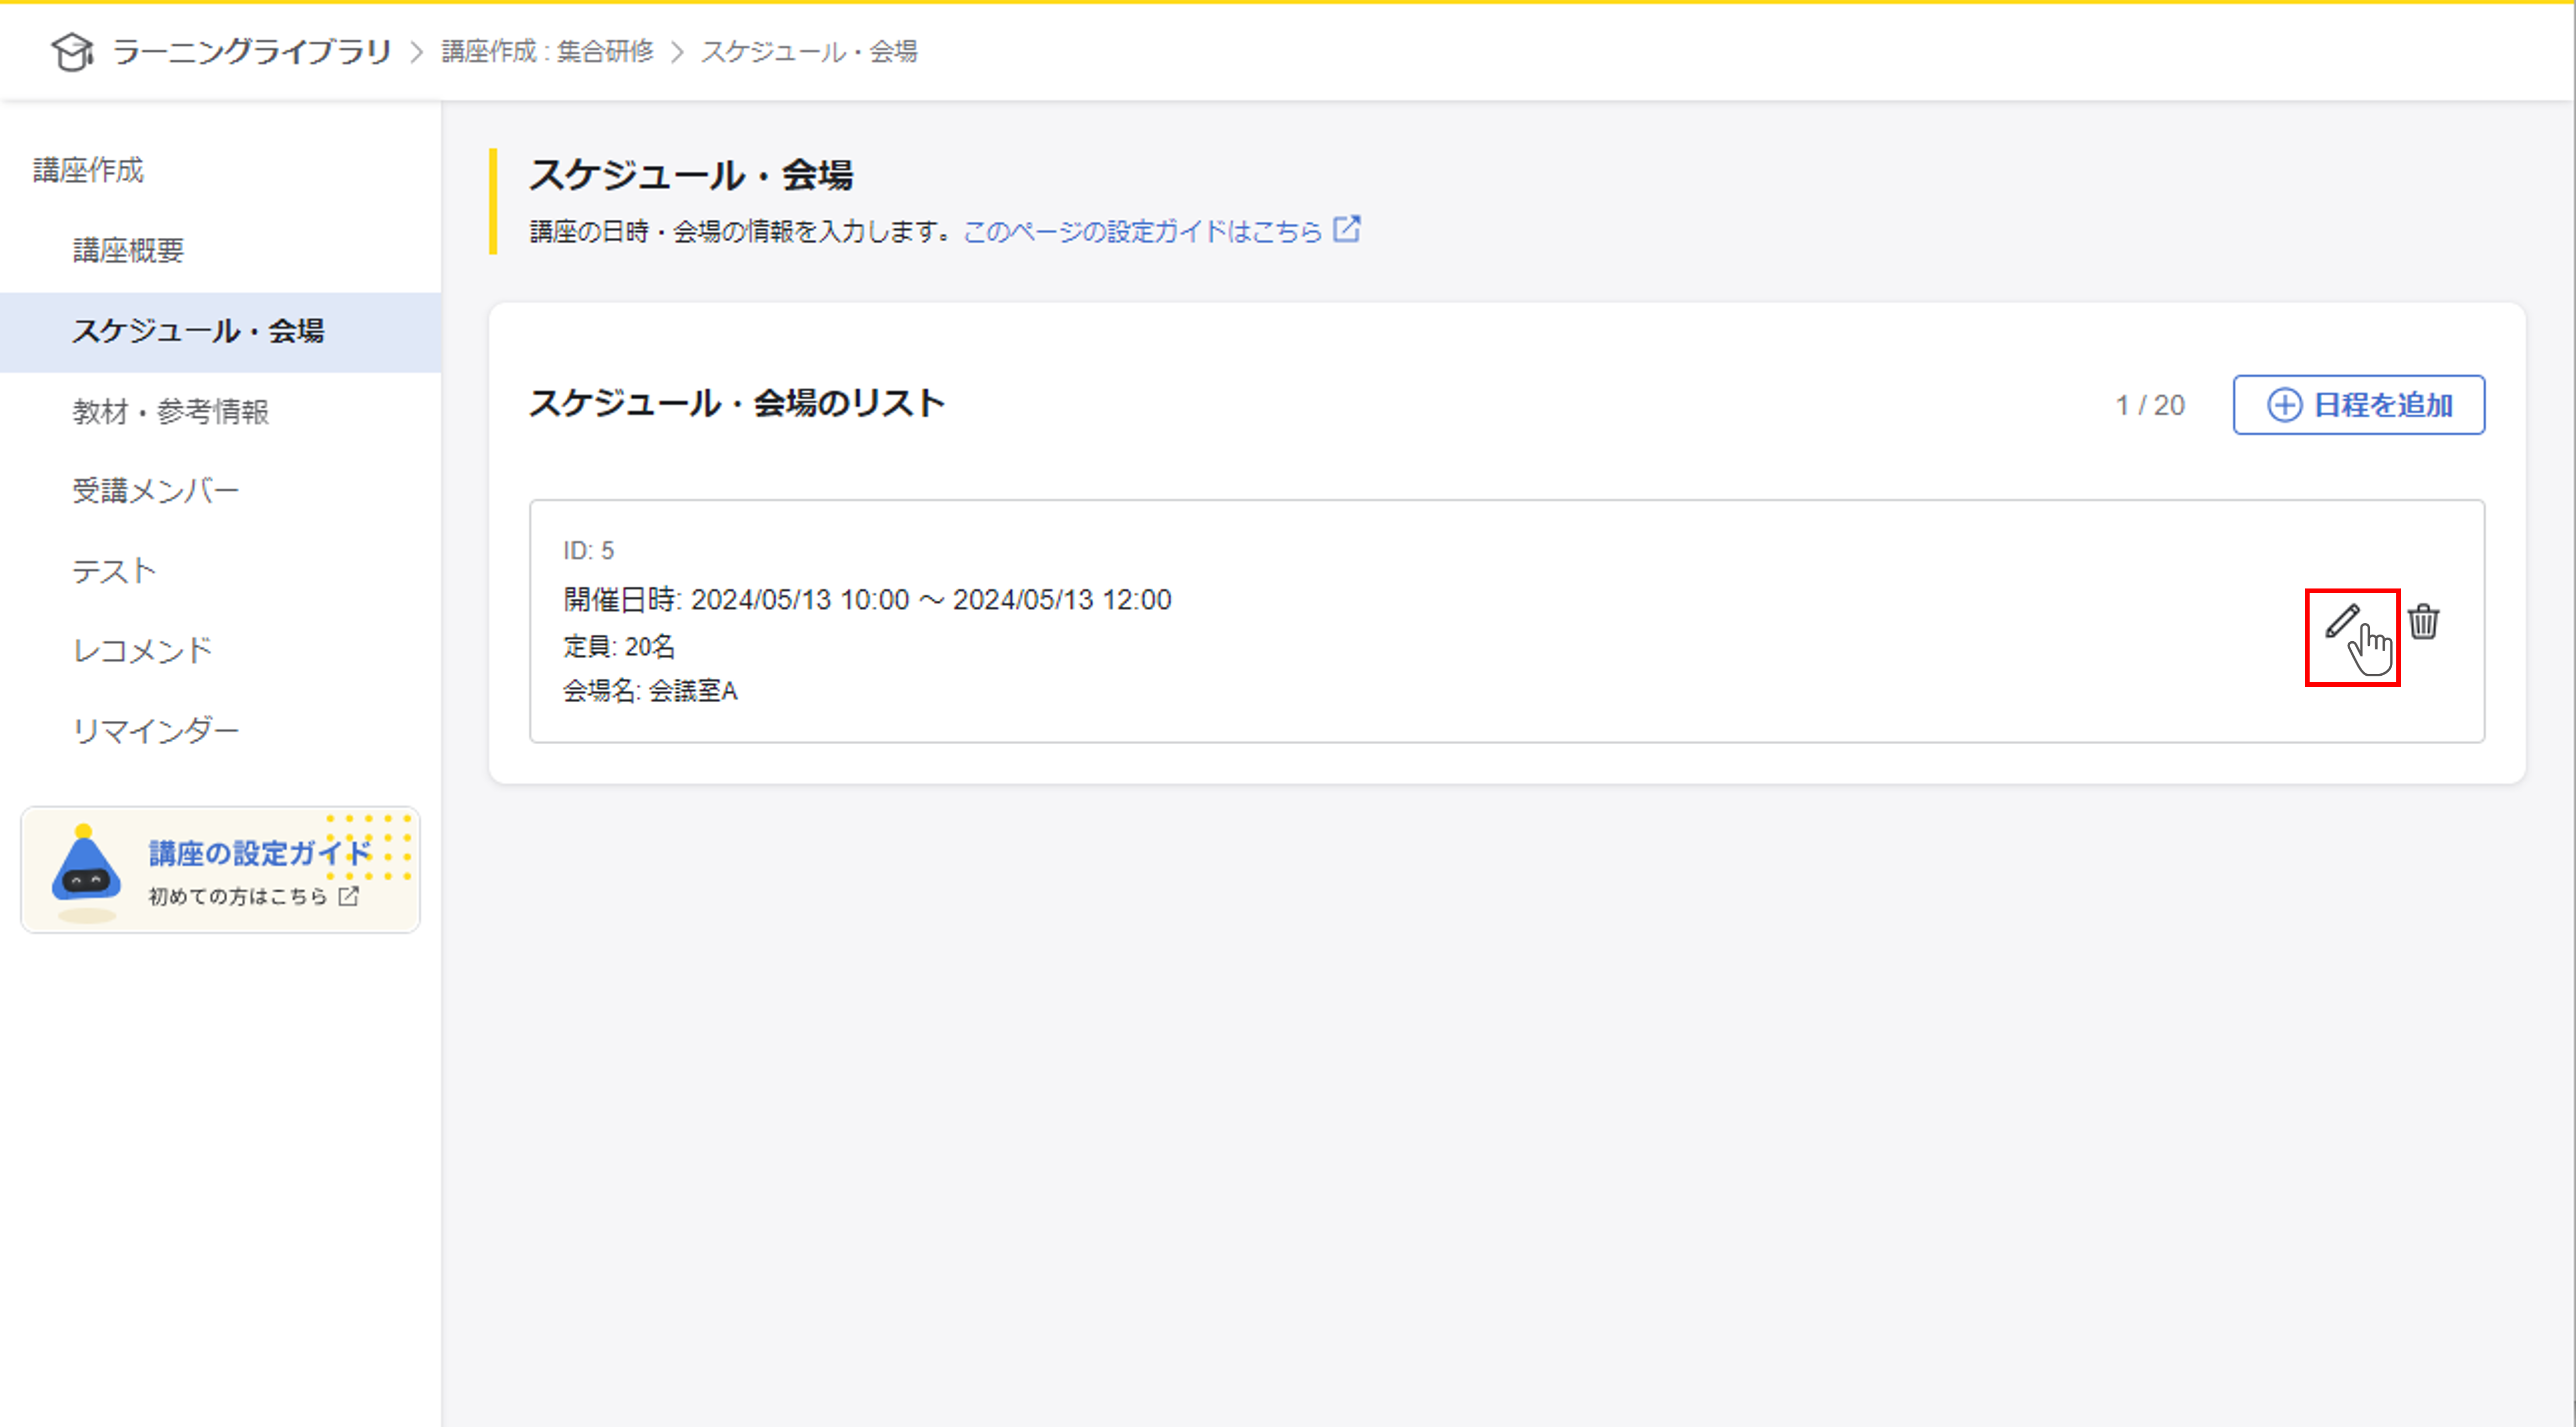The width and height of the screenshot is (2576, 1427).
Task: Select スケジュール・会場 in the sidebar
Action: 198,331
